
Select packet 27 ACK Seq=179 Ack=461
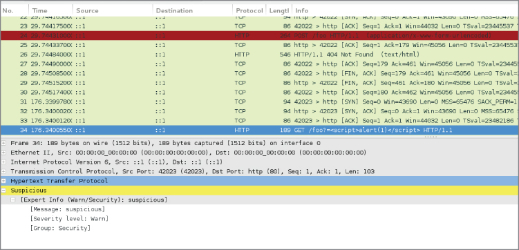pos(260,64)
